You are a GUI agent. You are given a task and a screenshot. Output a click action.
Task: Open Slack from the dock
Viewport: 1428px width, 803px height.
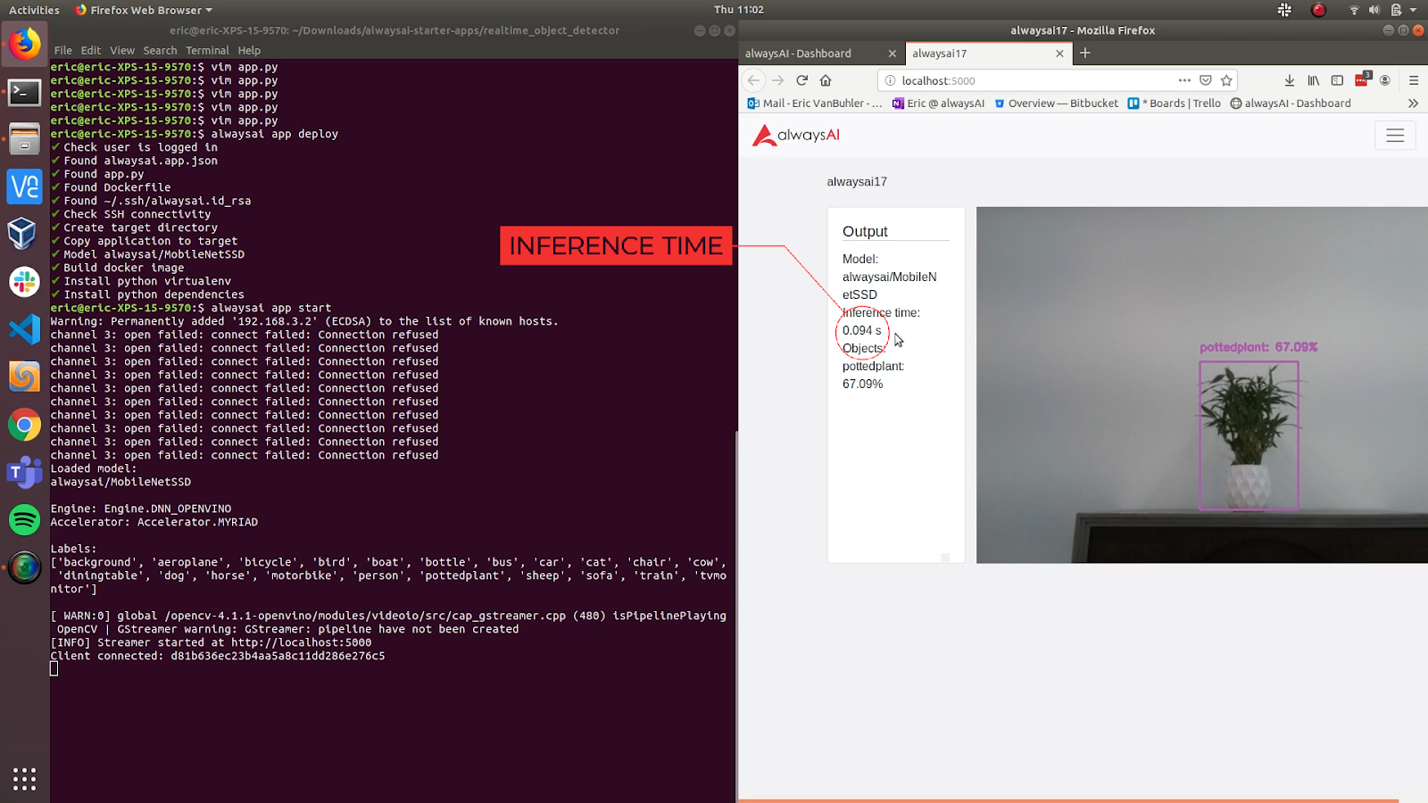24,282
